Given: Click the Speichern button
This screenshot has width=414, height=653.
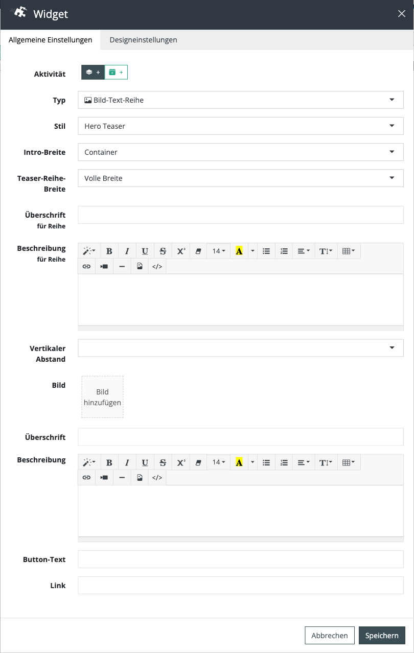Looking at the screenshot, I should 382,636.
